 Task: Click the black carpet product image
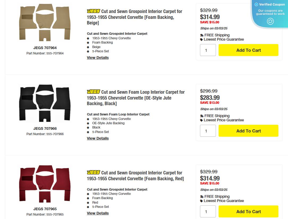pyautogui.click(x=45, y=103)
